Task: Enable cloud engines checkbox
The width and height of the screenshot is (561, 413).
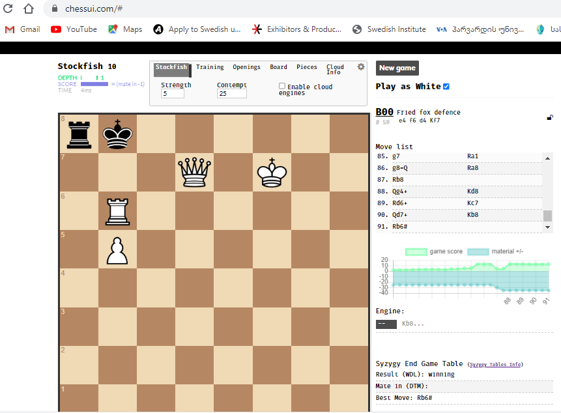Action: [x=282, y=86]
